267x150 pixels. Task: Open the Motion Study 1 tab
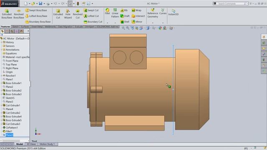coord(47,144)
